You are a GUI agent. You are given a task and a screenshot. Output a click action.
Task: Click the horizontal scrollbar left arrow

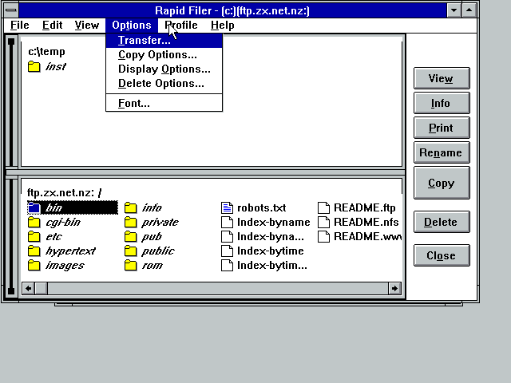29,288
